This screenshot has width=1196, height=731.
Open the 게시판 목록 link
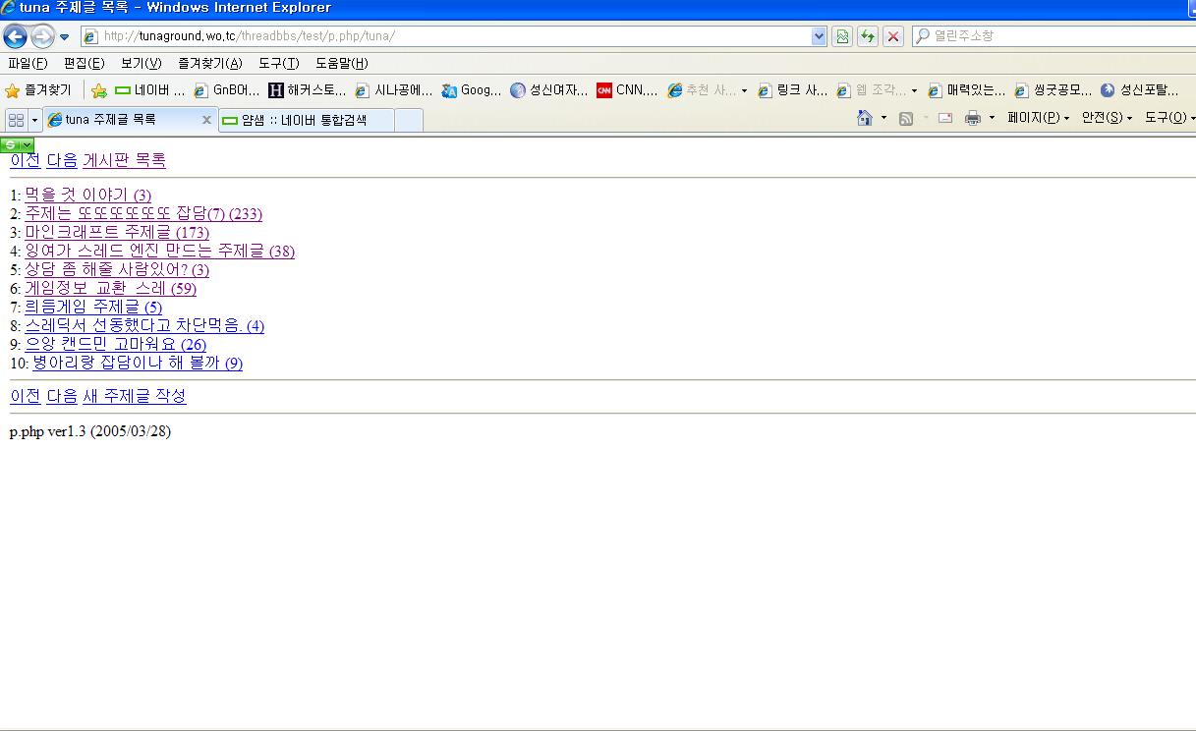click(x=124, y=160)
